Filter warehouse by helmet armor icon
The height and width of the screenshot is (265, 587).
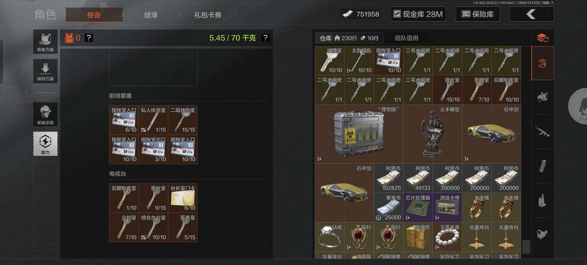coord(542,98)
